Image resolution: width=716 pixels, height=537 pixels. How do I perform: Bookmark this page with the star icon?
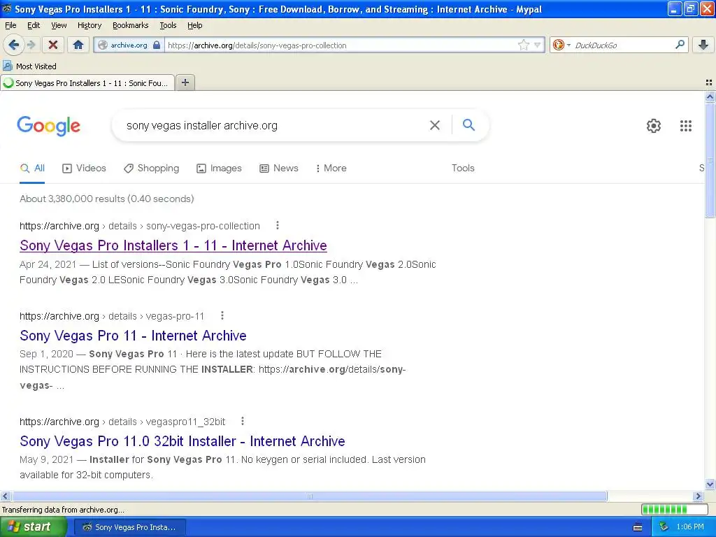523,45
